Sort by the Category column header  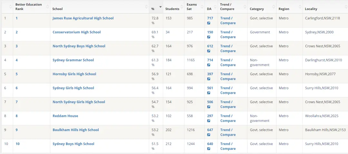click(257, 9)
